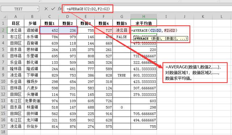232x135 pixels.
Task: Click cell H17 with value 755
Action: pos(144,126)
